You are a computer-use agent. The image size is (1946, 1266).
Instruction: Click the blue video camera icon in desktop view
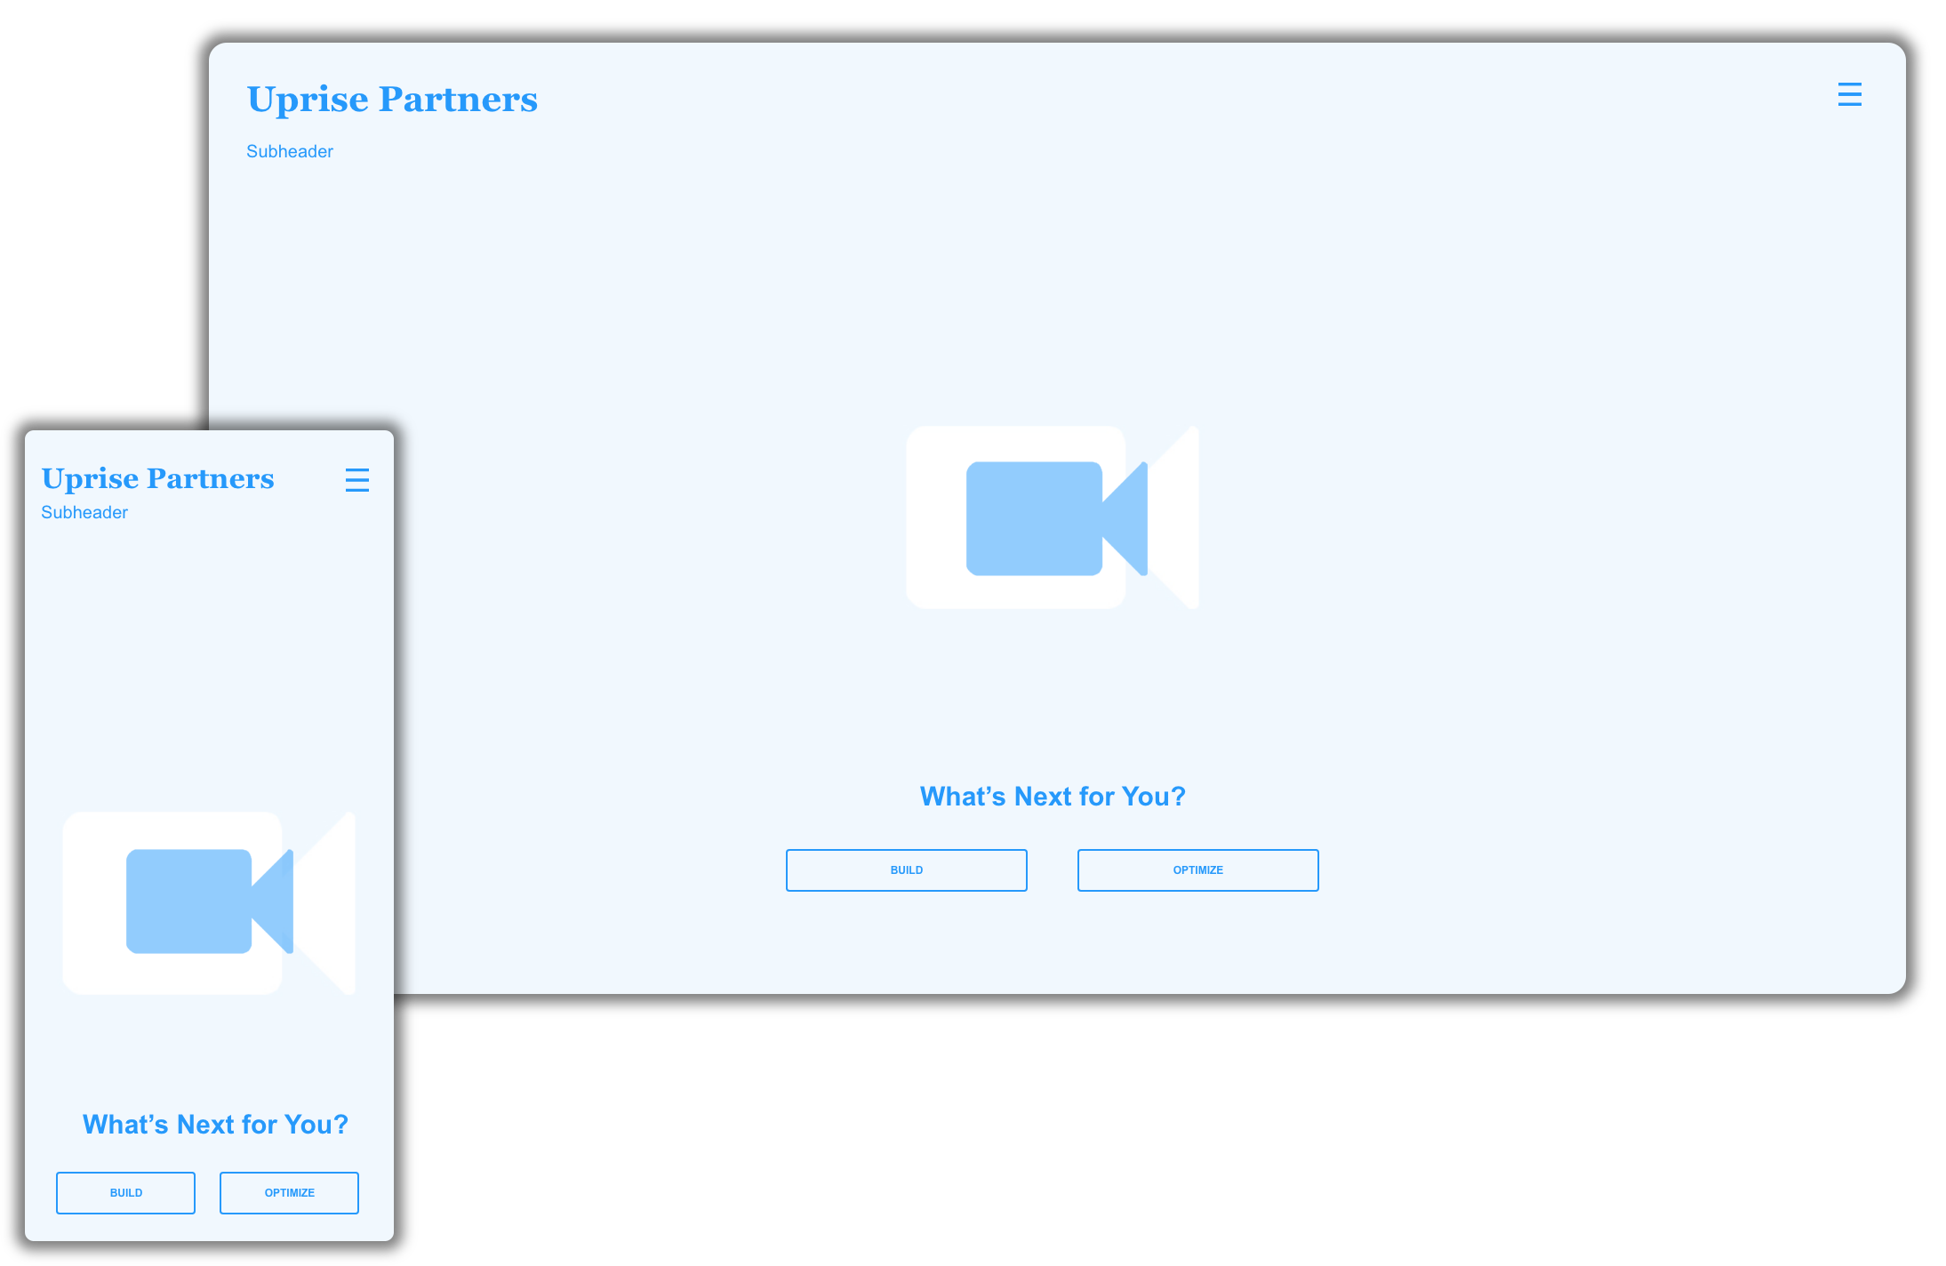(1036, 519)
